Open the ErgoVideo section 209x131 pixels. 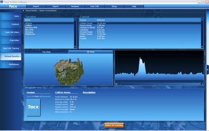10,40
